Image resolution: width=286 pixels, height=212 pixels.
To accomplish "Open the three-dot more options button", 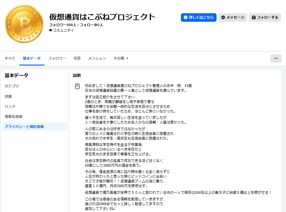I will click(276, 58).
